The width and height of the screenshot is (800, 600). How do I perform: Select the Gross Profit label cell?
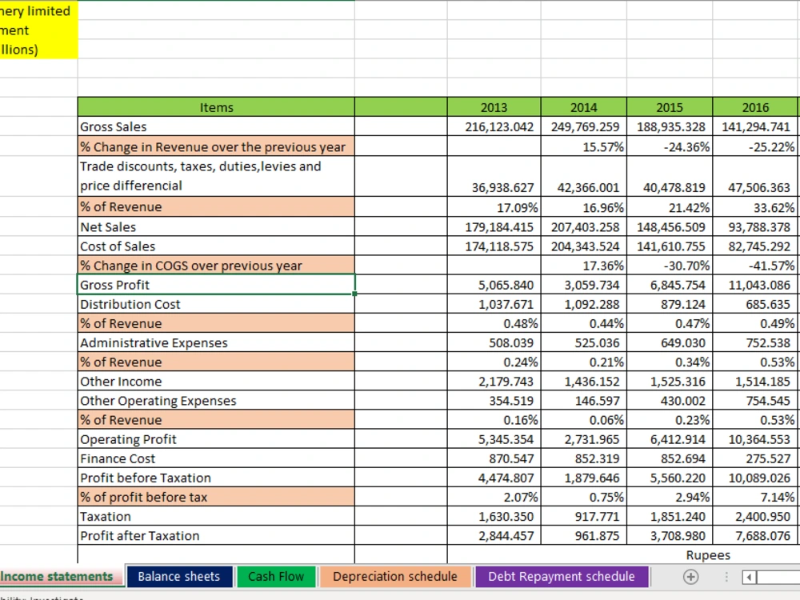tap(216, 285)
